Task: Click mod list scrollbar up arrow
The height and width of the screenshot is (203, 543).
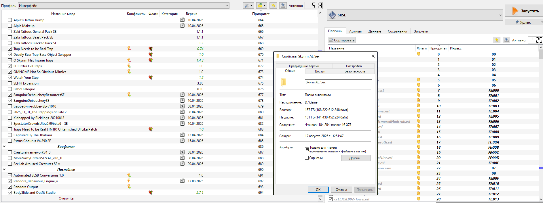Action: [320, 13]
